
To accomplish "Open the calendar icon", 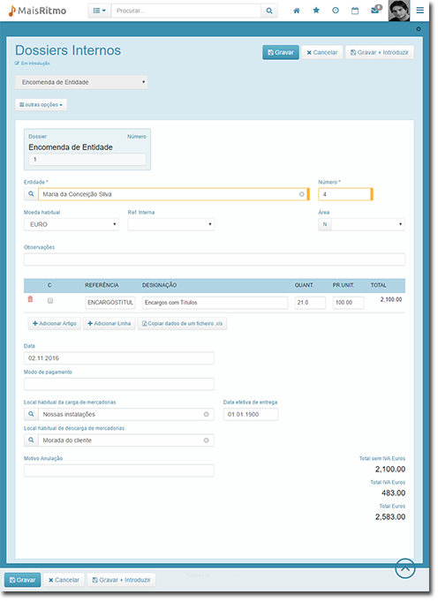I will point(355,11).
